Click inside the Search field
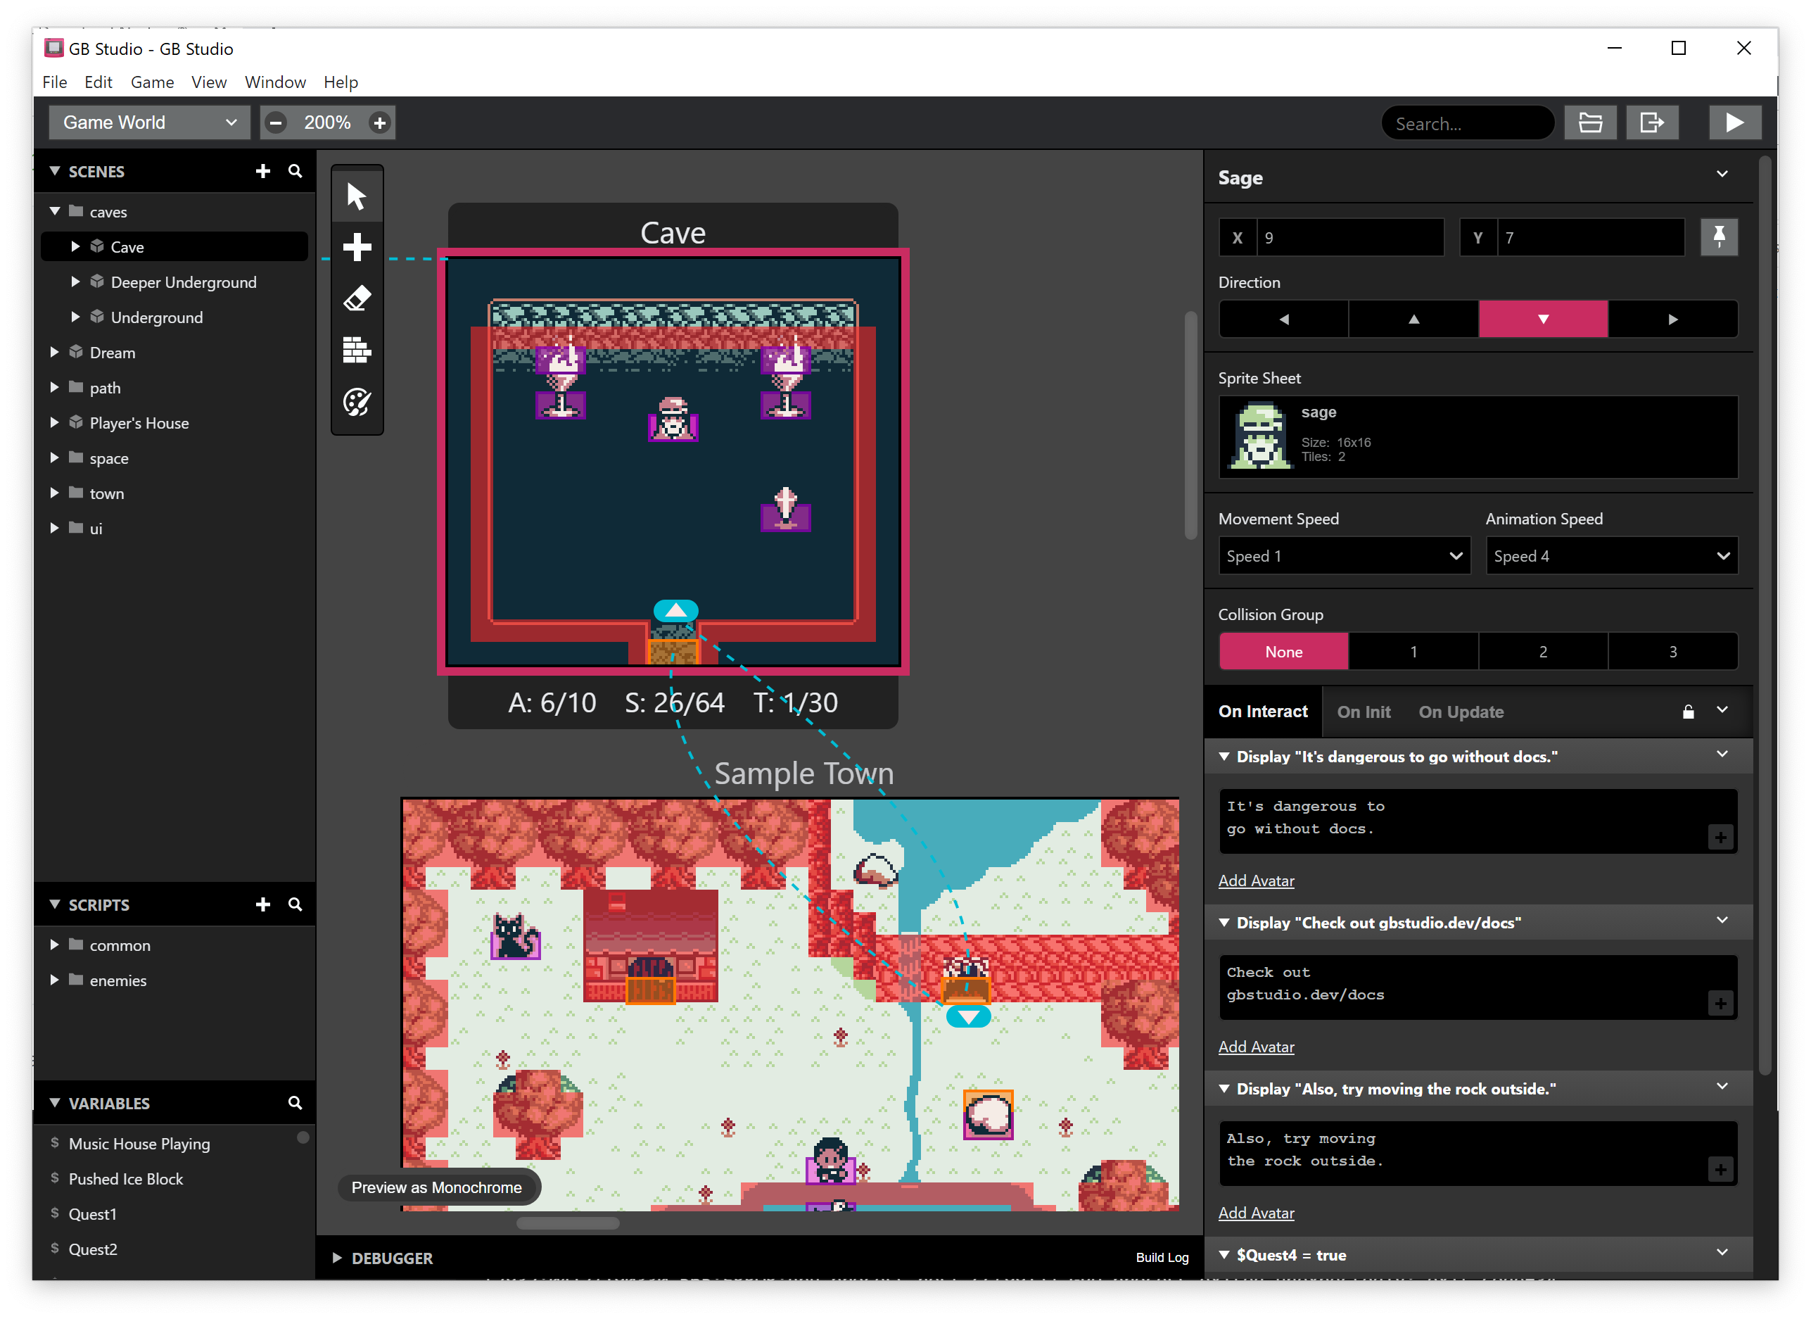Viewport: 1811px width, 1319px height. tap(1468, 122)
